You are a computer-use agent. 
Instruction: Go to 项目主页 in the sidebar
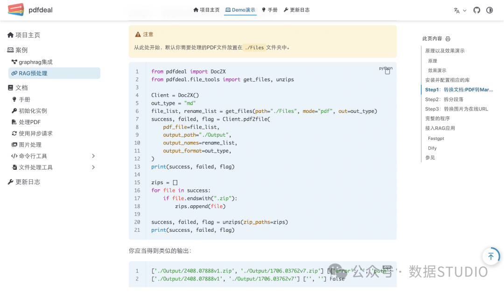pos(24,35)
